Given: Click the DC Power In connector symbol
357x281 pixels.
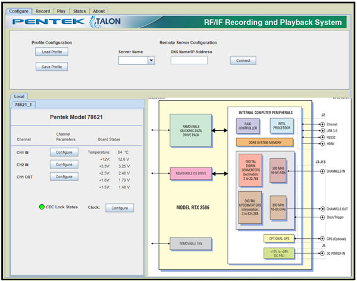Looking at the screenshot, I should coord(322,253).
